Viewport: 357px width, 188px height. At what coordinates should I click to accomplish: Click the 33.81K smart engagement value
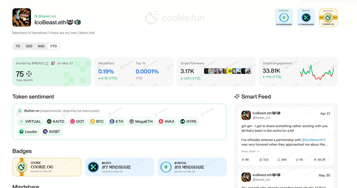pyautogui.click(x=271, y=71)
